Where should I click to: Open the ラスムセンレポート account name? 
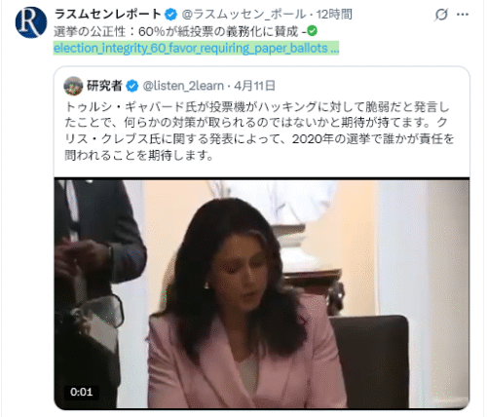[x=108, y=15]
